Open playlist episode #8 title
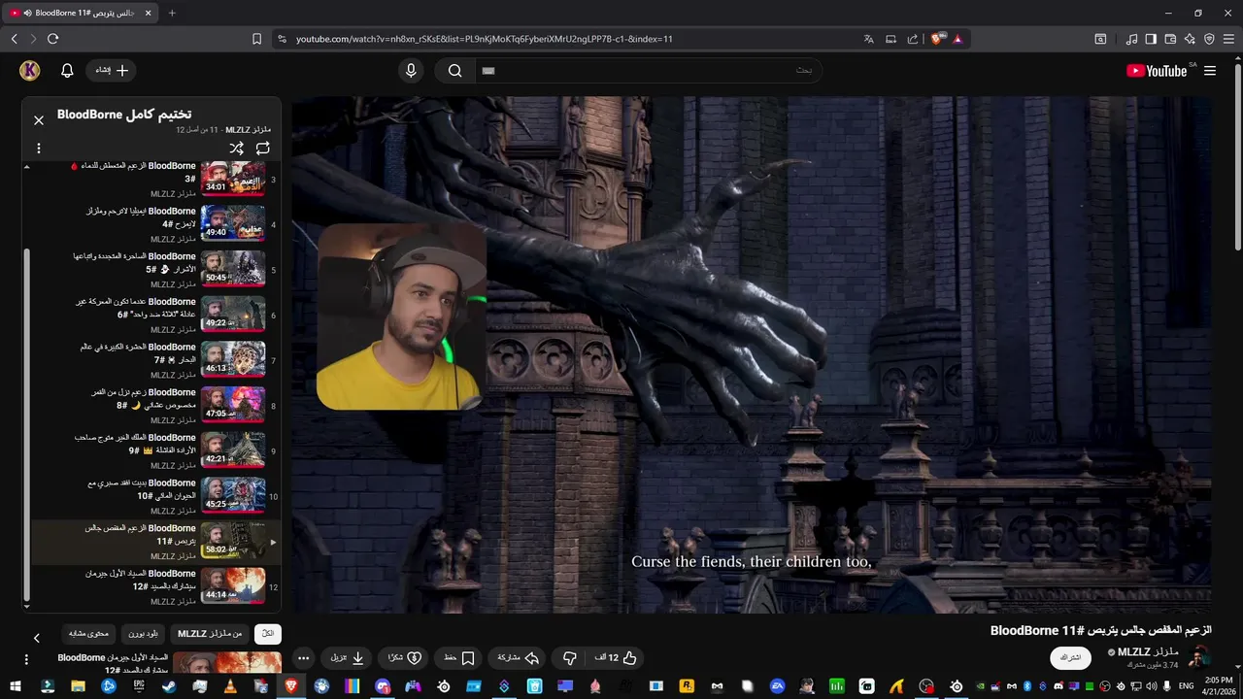Image resolution: width=1243 pixels, height=699 pixels. pos(143,399)
